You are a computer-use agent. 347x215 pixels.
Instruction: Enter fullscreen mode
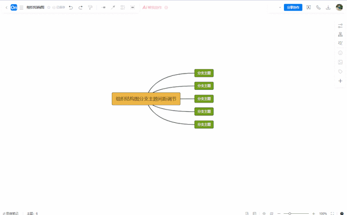332,213
